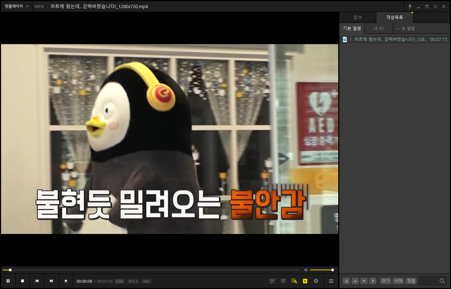
Task: Move playlist item up one position
Action: point(356,281)
